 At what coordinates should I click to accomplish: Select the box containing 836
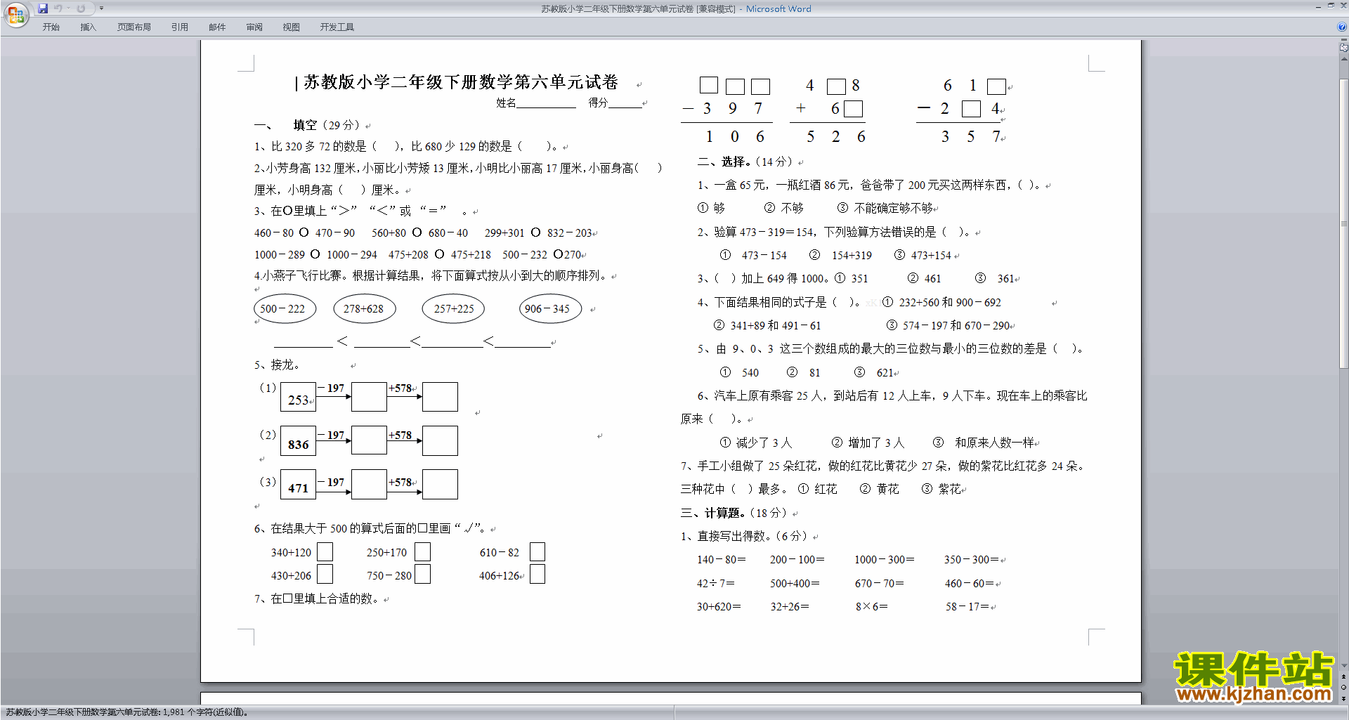[298, 441]
